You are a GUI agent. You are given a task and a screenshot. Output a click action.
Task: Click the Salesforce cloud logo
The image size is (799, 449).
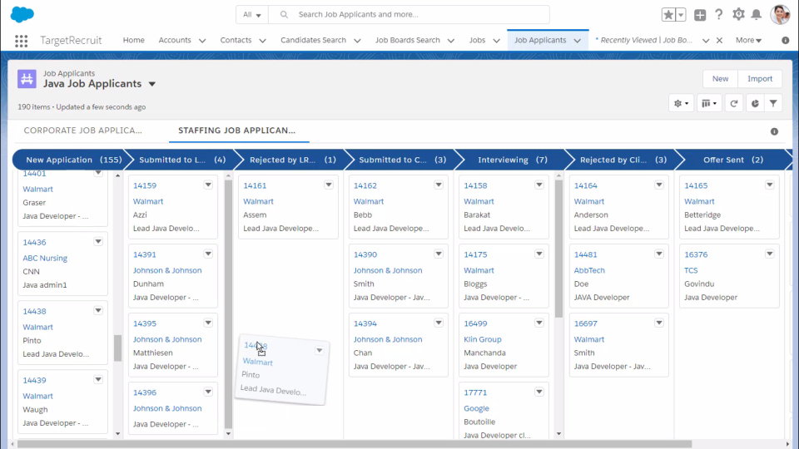click(x=22, y=14)
